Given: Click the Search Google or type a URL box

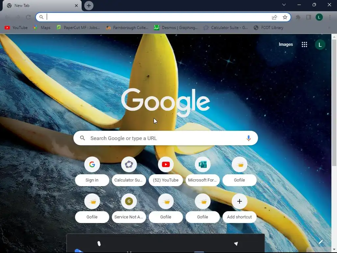Looking at the screenshot, I should coord(166,138).
